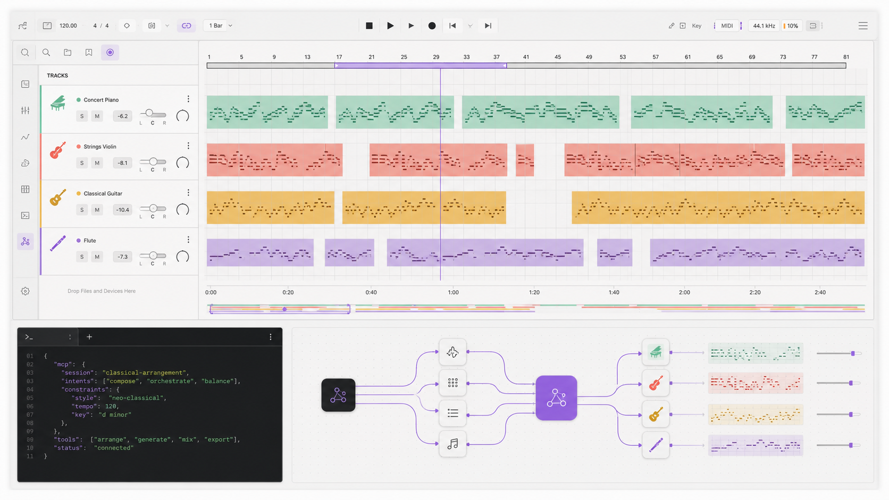Select the central purple hub node
This screenshot has width=889, height=500.
(x=556, y=397)
